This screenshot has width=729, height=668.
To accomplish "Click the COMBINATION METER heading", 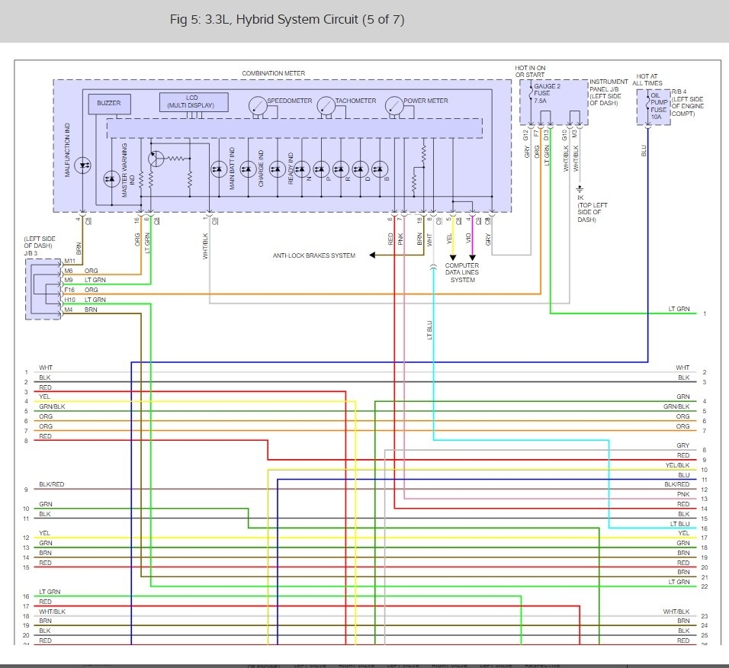I will coord(273,73).
